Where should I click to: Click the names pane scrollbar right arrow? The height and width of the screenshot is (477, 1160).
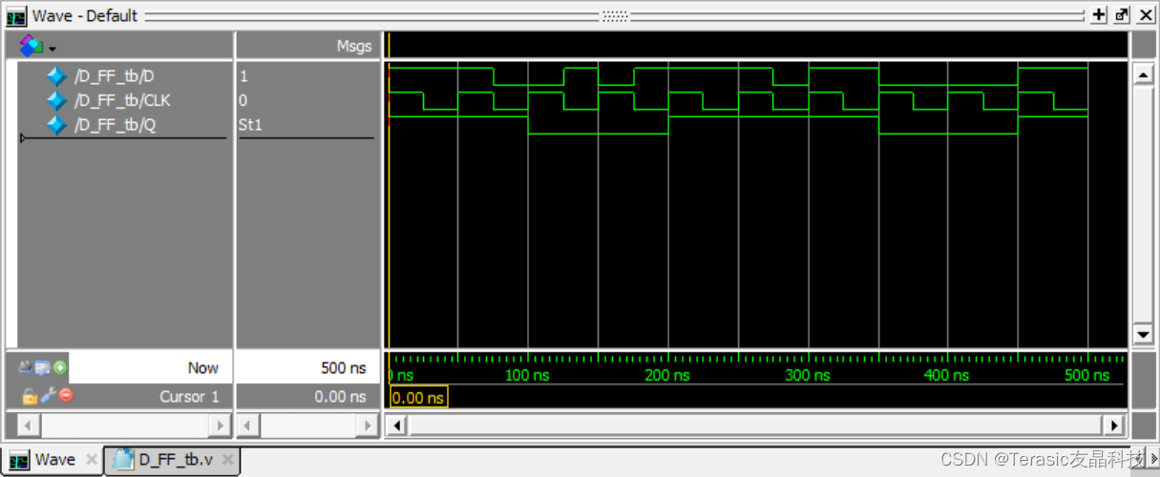click(x=221, y=425)
